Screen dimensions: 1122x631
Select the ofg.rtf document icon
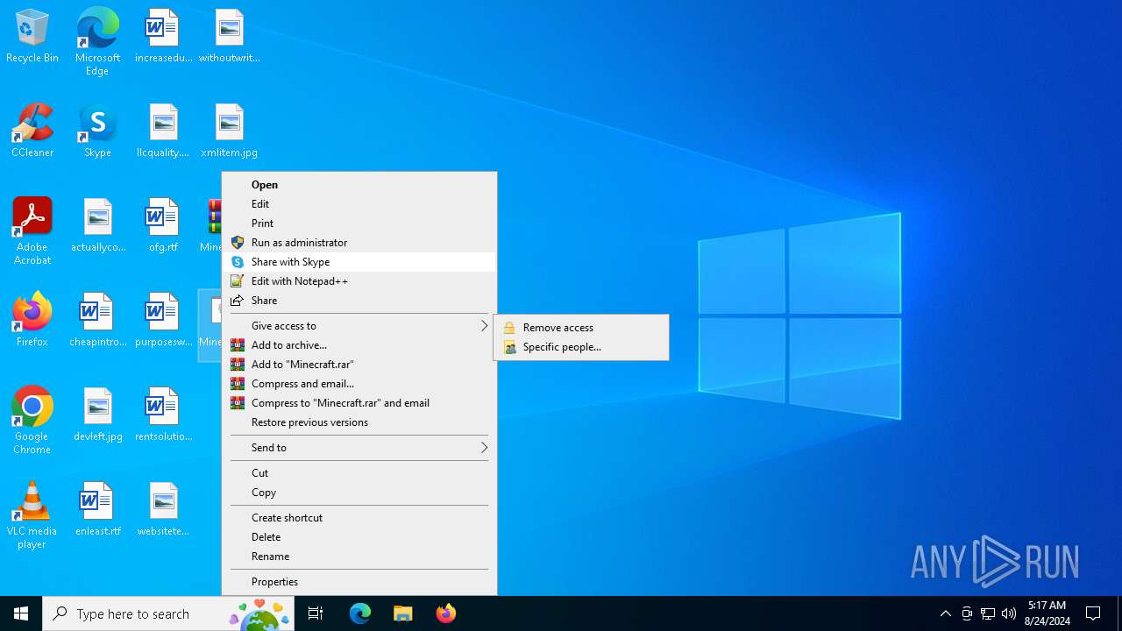point(163,226)
